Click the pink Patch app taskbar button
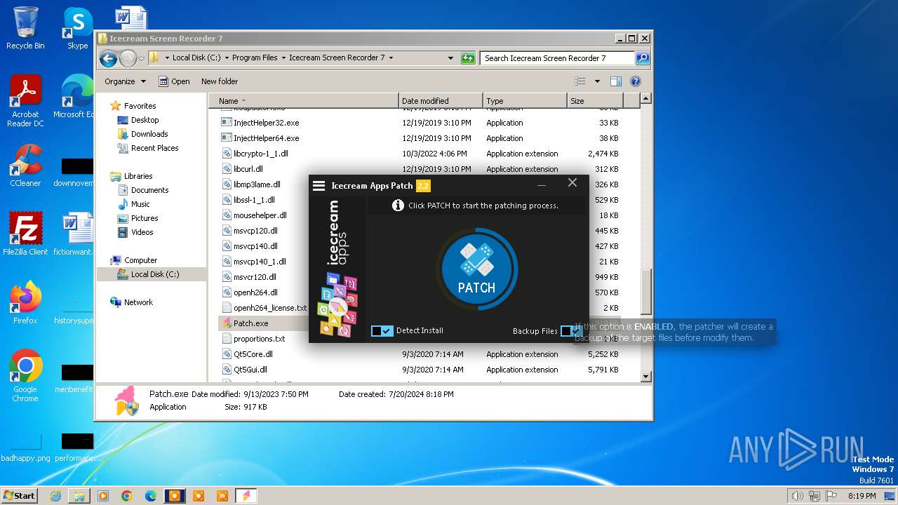Viewport: 898px width, 505px height. pos(246,496)
